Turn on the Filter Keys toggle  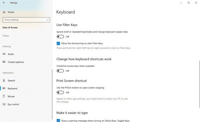[60, 36]
